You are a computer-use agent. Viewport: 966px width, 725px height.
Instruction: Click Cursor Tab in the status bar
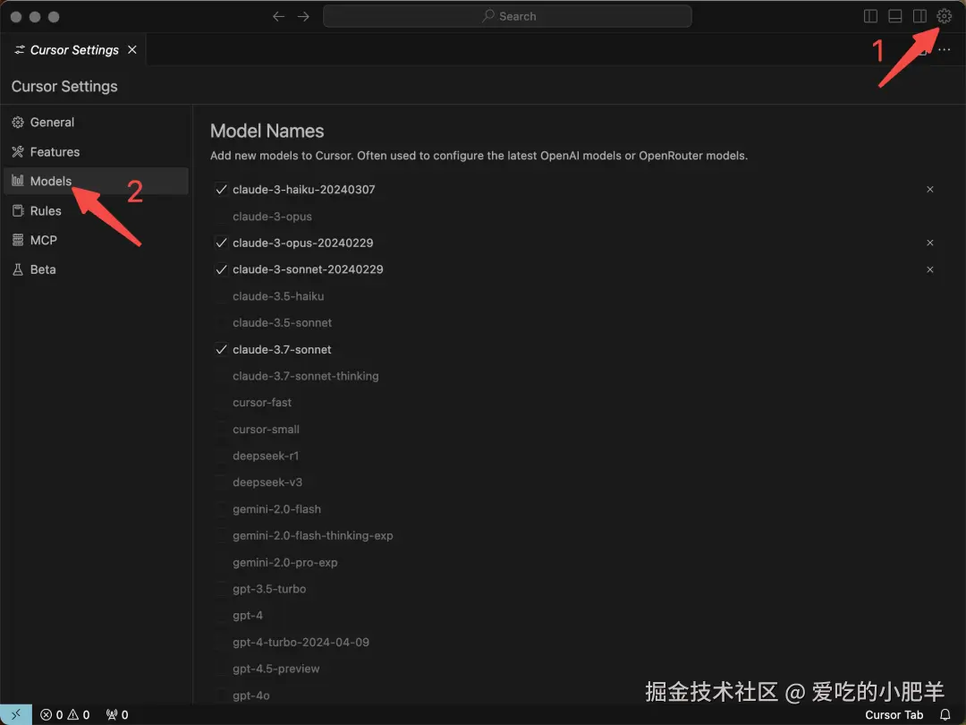tap(894, 714)
